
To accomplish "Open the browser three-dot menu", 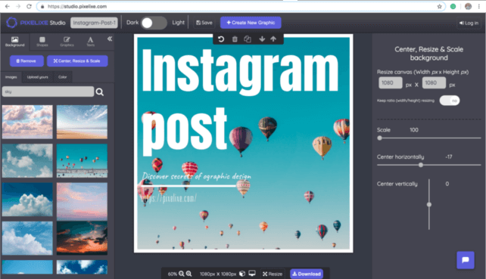I will [479, 6].
